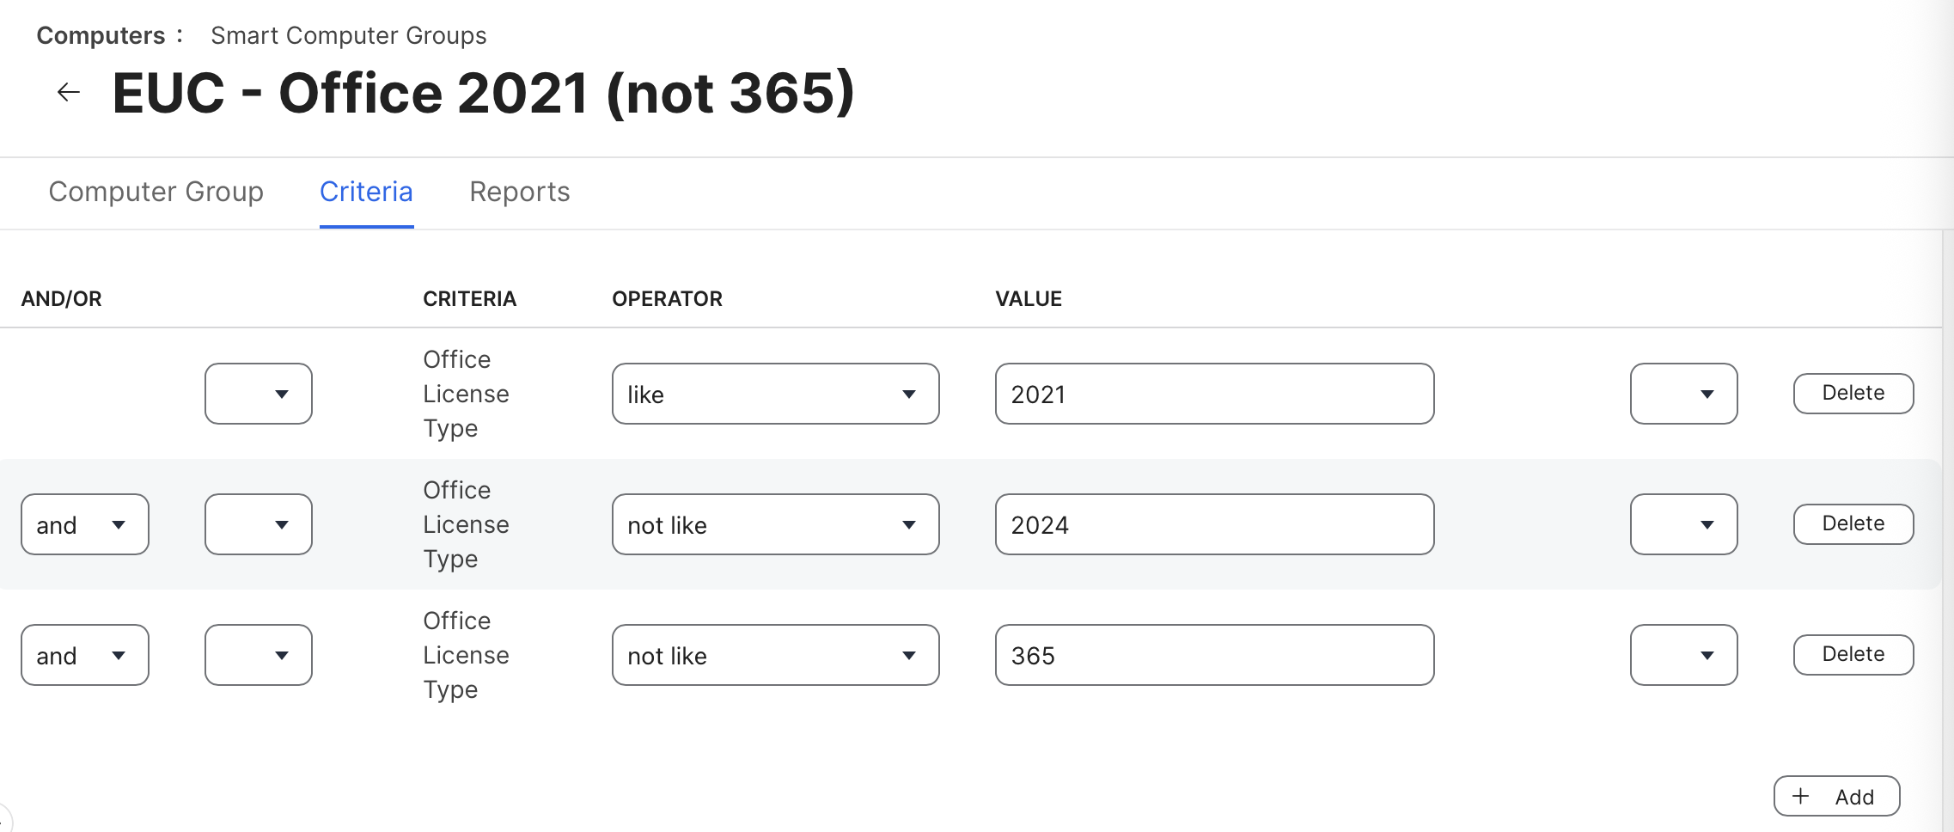Click the Office License Type label in the 2024 row
The height and width of the screenshot is (832, 1954).
pyautogui.click(x=466, y=524)
